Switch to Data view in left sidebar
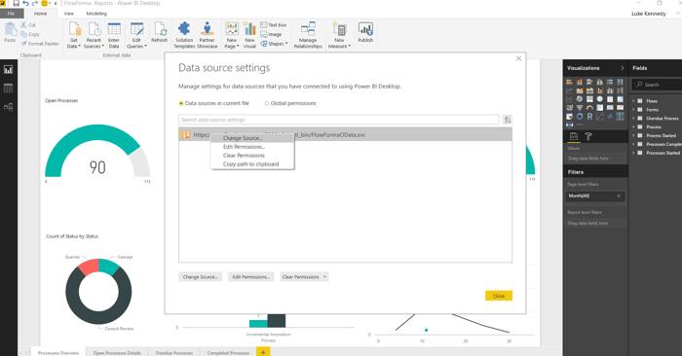The height and width of the screenshot is (356, 682). (8, 89)
